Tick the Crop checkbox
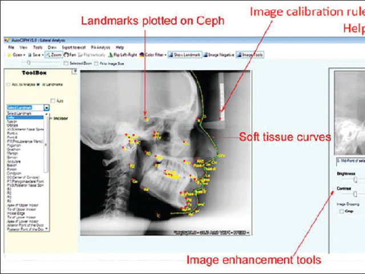 tap(341, 211)
